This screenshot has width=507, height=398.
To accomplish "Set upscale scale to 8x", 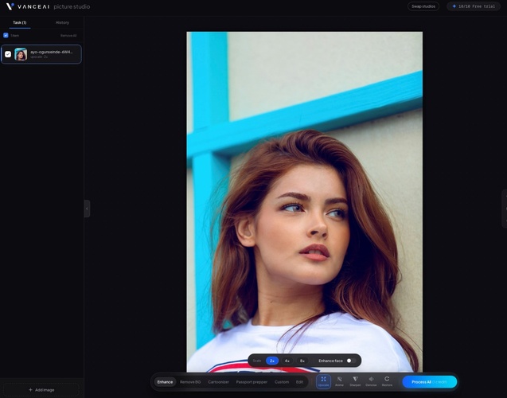I will (x=302, y=361).
